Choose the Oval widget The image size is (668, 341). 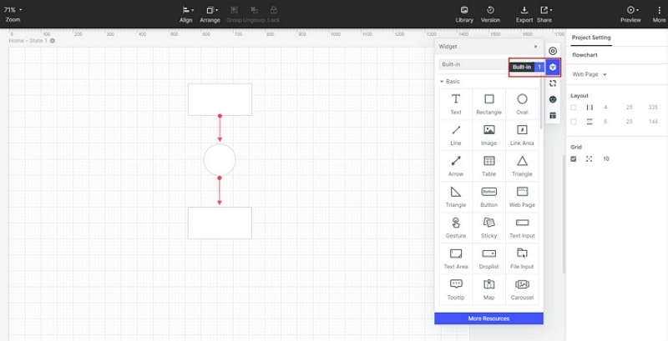[522, 104]
